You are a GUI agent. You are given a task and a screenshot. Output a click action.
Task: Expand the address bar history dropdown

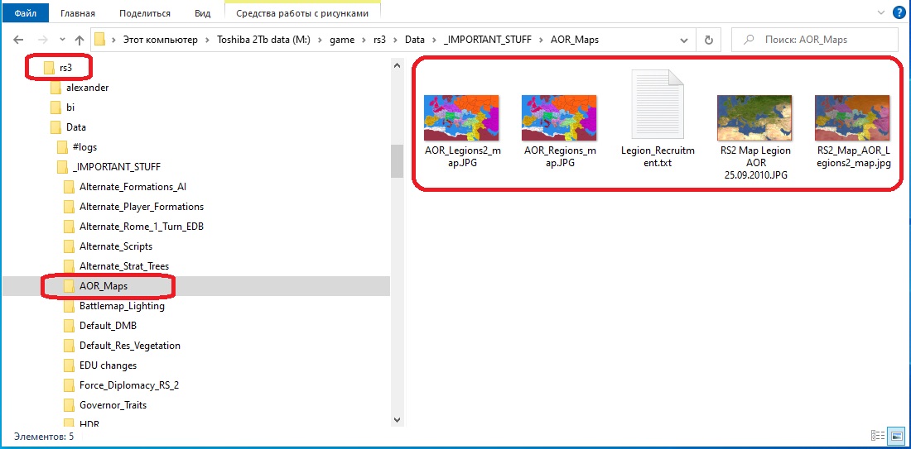[x=684, y=40]
